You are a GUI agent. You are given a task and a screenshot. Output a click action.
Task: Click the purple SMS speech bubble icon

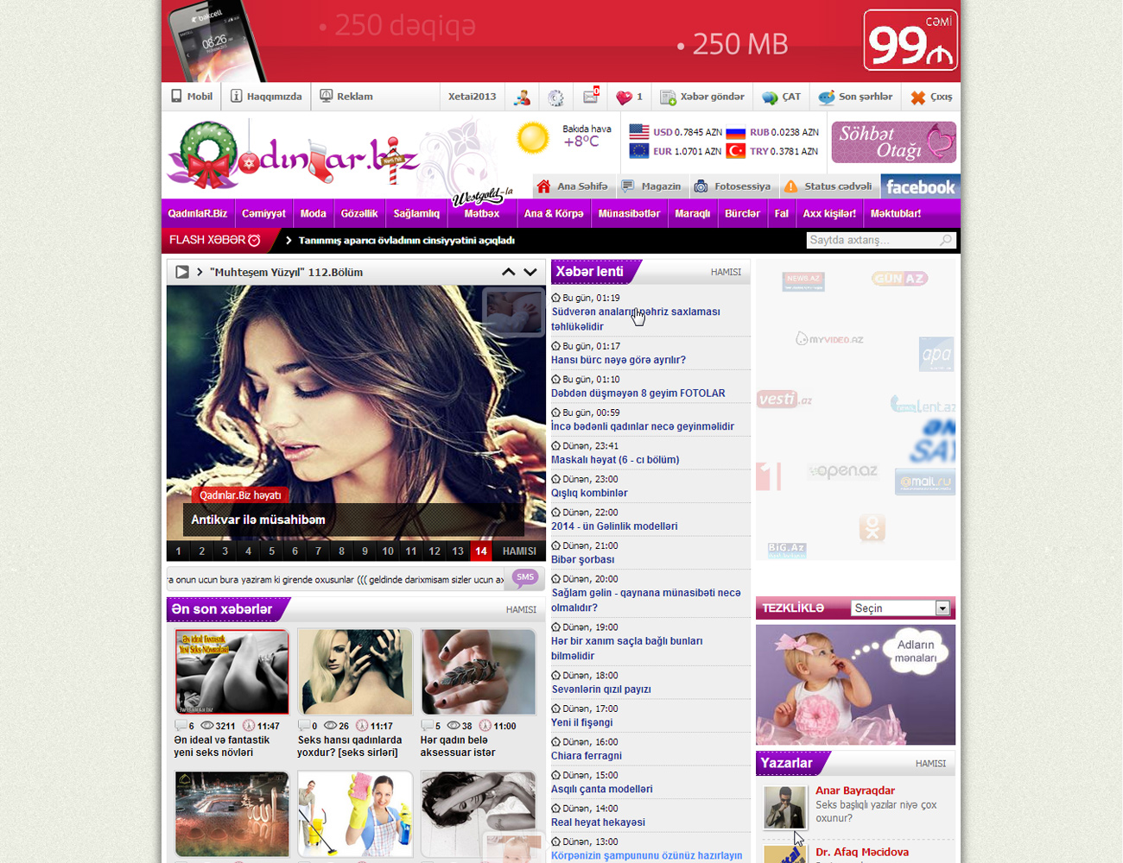pos(524,578)
